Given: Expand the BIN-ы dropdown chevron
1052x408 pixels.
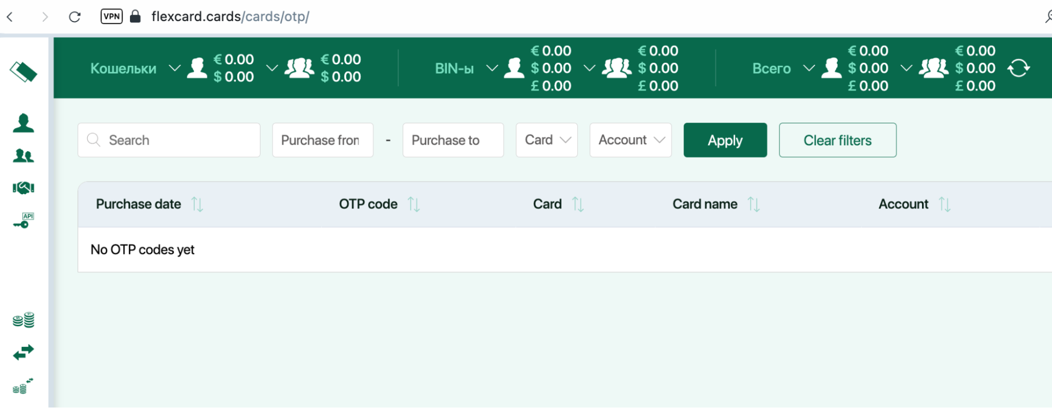Looking at the screenshot, I should pyautogui.click(x=492, y=68).
